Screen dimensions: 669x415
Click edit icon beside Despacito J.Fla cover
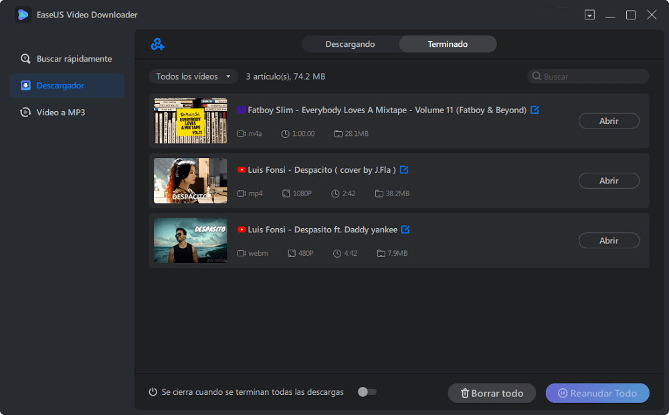[403, 170]
